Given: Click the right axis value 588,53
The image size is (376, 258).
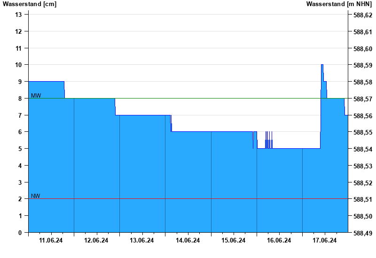Looking at the screenshot, I should (363, 166).
